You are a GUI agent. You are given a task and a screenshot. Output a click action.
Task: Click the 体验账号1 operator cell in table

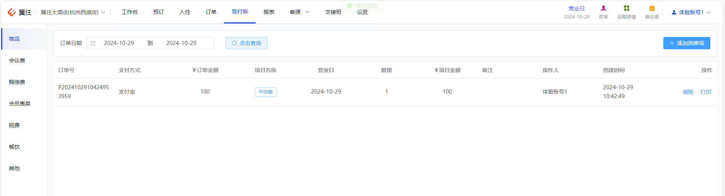[x=555, y=92]
